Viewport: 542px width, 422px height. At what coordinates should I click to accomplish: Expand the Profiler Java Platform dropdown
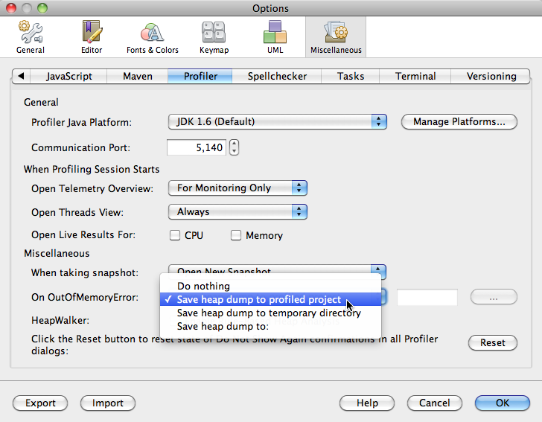point(278,121)
